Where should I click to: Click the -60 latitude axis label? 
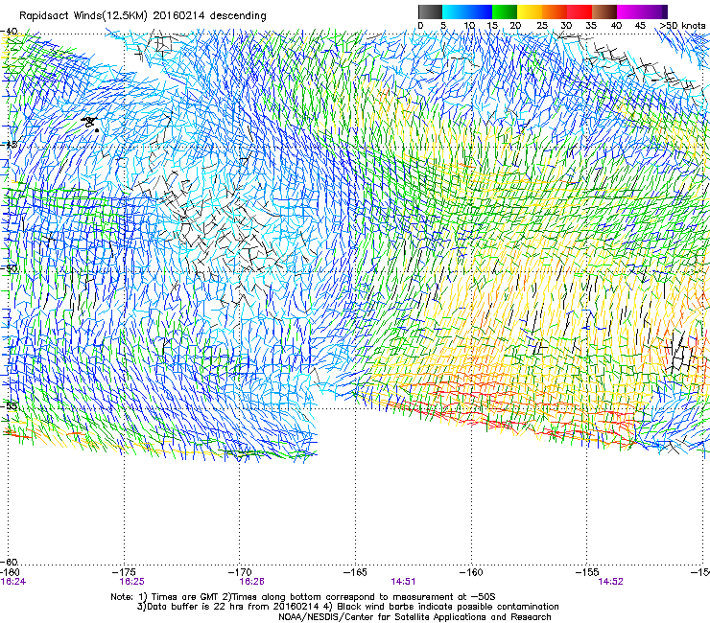pos(9,562)
